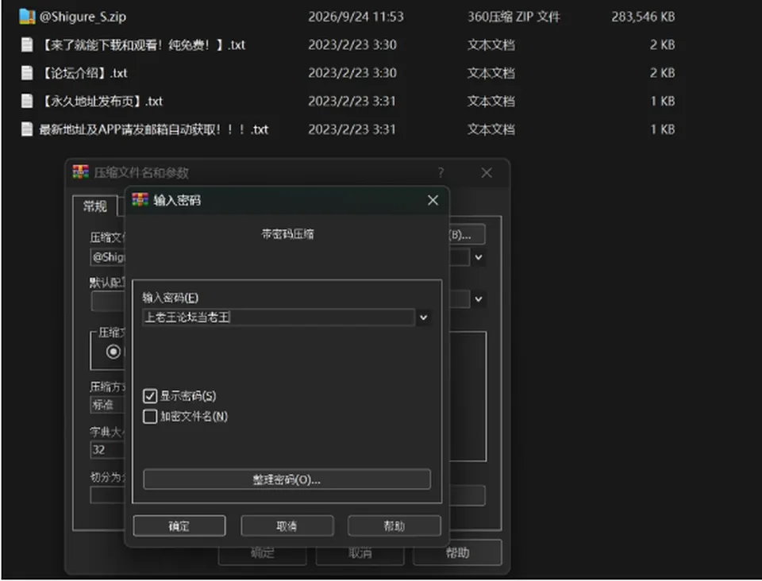The height and width of the screenshot is (581, 762).
Task: Click 取消 in the 输入密码 dialog
Action: [x=287, y=525]
